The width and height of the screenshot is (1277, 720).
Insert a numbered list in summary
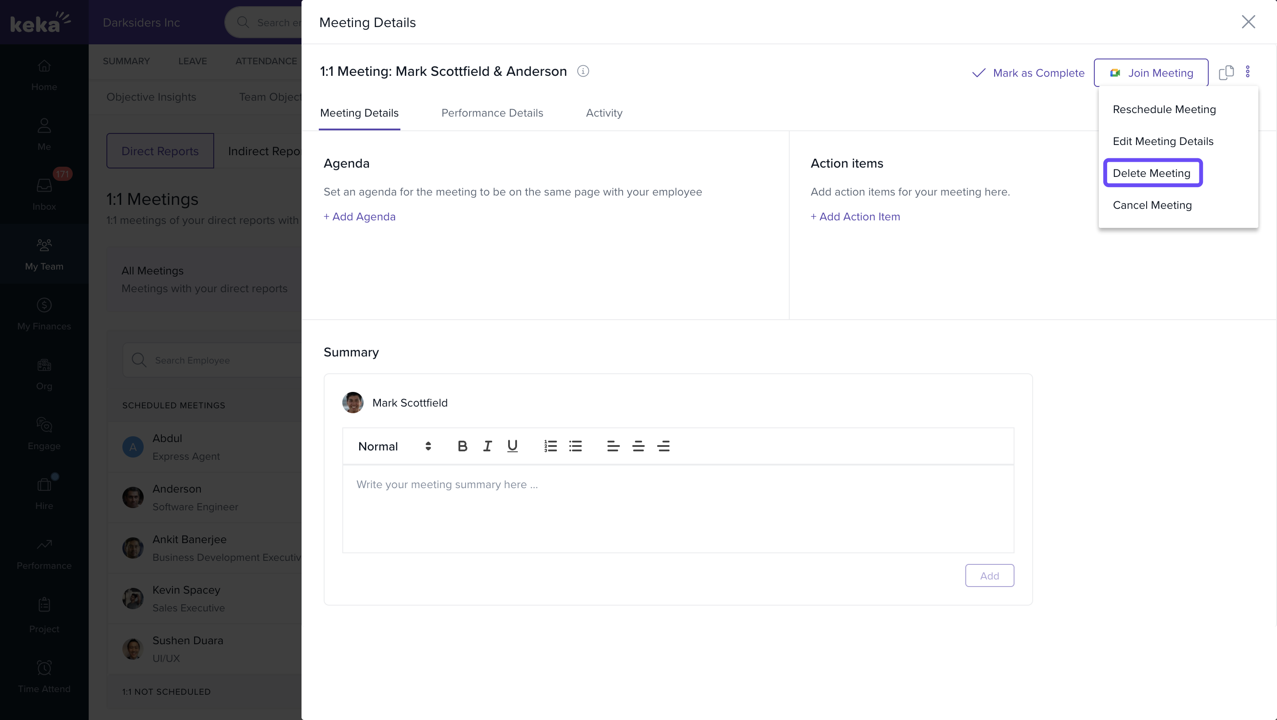[x=550, y=446]
